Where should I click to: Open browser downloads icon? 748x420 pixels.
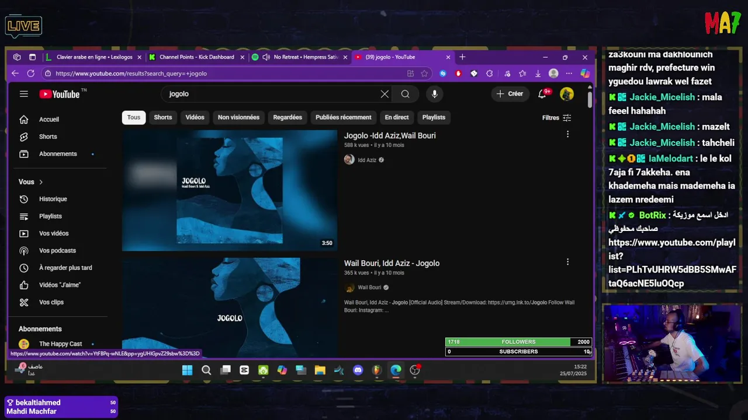538,73
